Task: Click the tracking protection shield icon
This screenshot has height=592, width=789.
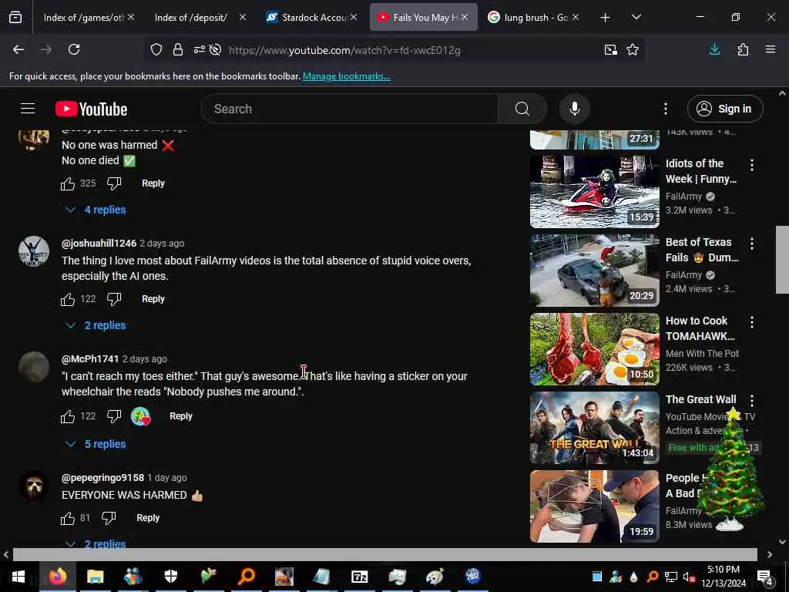Action: [156, 49]
